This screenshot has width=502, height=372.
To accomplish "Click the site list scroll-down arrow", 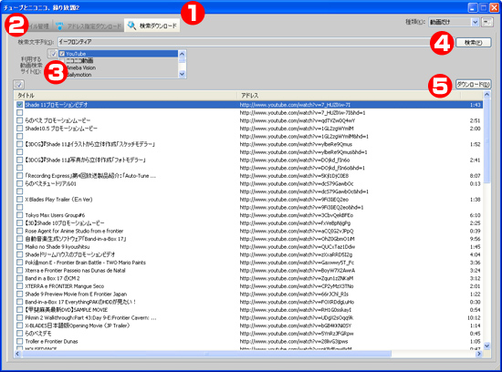I will pos(182,74).
